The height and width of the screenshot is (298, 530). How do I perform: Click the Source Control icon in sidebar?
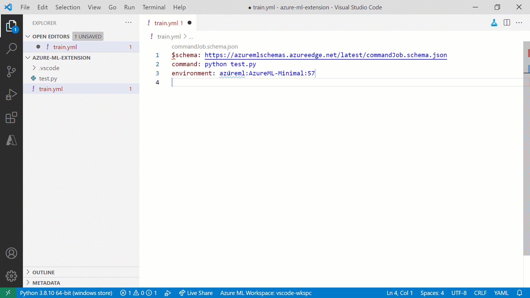pos(11,71)
